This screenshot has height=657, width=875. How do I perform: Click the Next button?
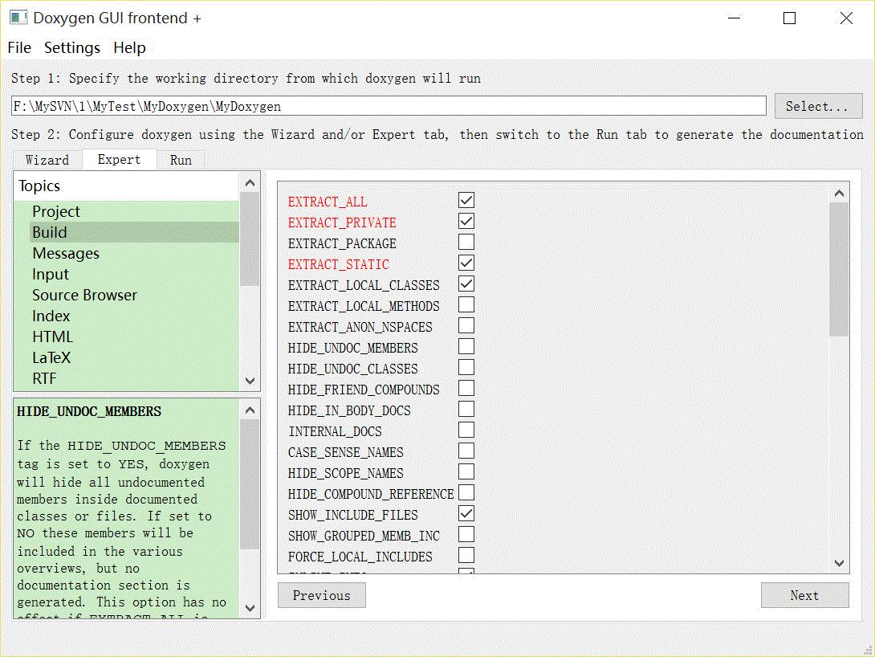tap(804, 596)
